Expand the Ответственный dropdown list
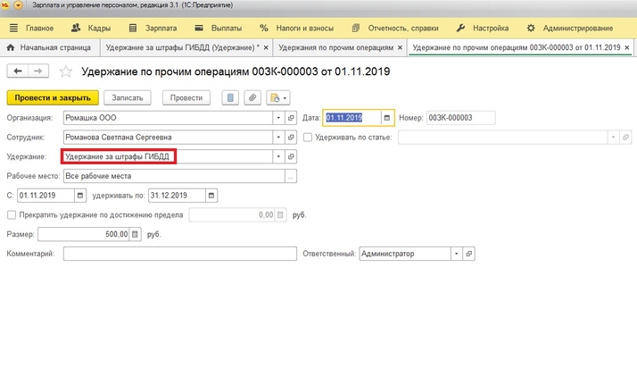The height and width of the screenshot is (376, 637). [457, 254]
